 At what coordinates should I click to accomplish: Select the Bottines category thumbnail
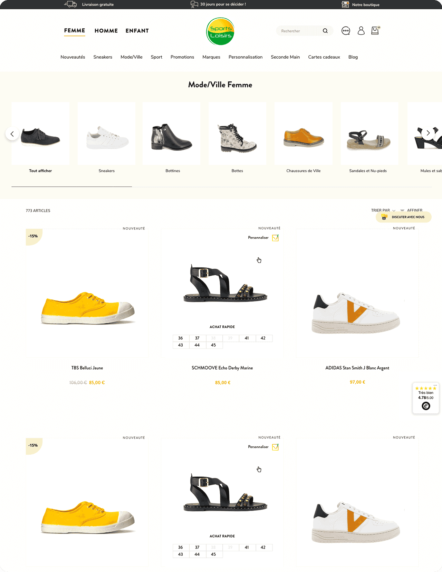click(172, 134)
